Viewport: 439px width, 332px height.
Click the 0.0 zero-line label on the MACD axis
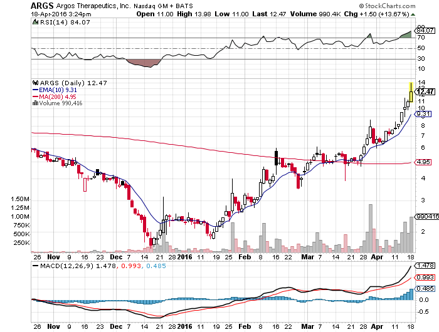(x=424, y=300)
